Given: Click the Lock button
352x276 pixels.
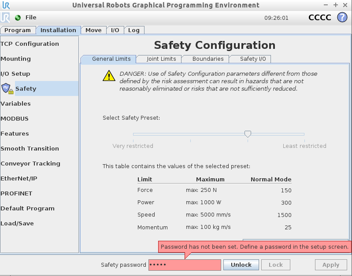Looking at the screenshot, I should [x=276, y=265].
